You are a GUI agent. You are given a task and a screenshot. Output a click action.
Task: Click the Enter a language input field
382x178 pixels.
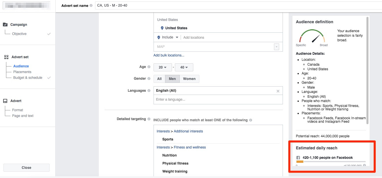pyautogui.click(x=218, y=99)
